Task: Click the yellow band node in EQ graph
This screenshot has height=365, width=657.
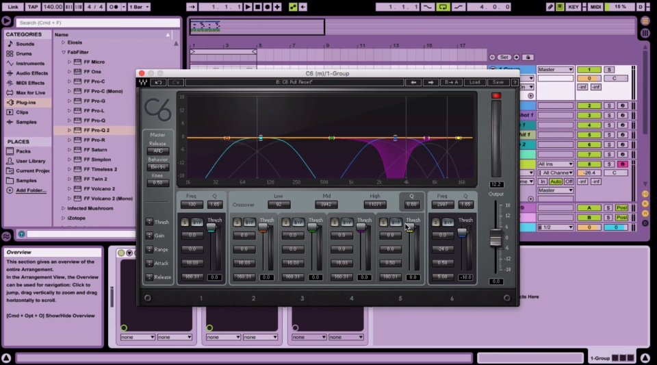Action: tap(459, 138)
